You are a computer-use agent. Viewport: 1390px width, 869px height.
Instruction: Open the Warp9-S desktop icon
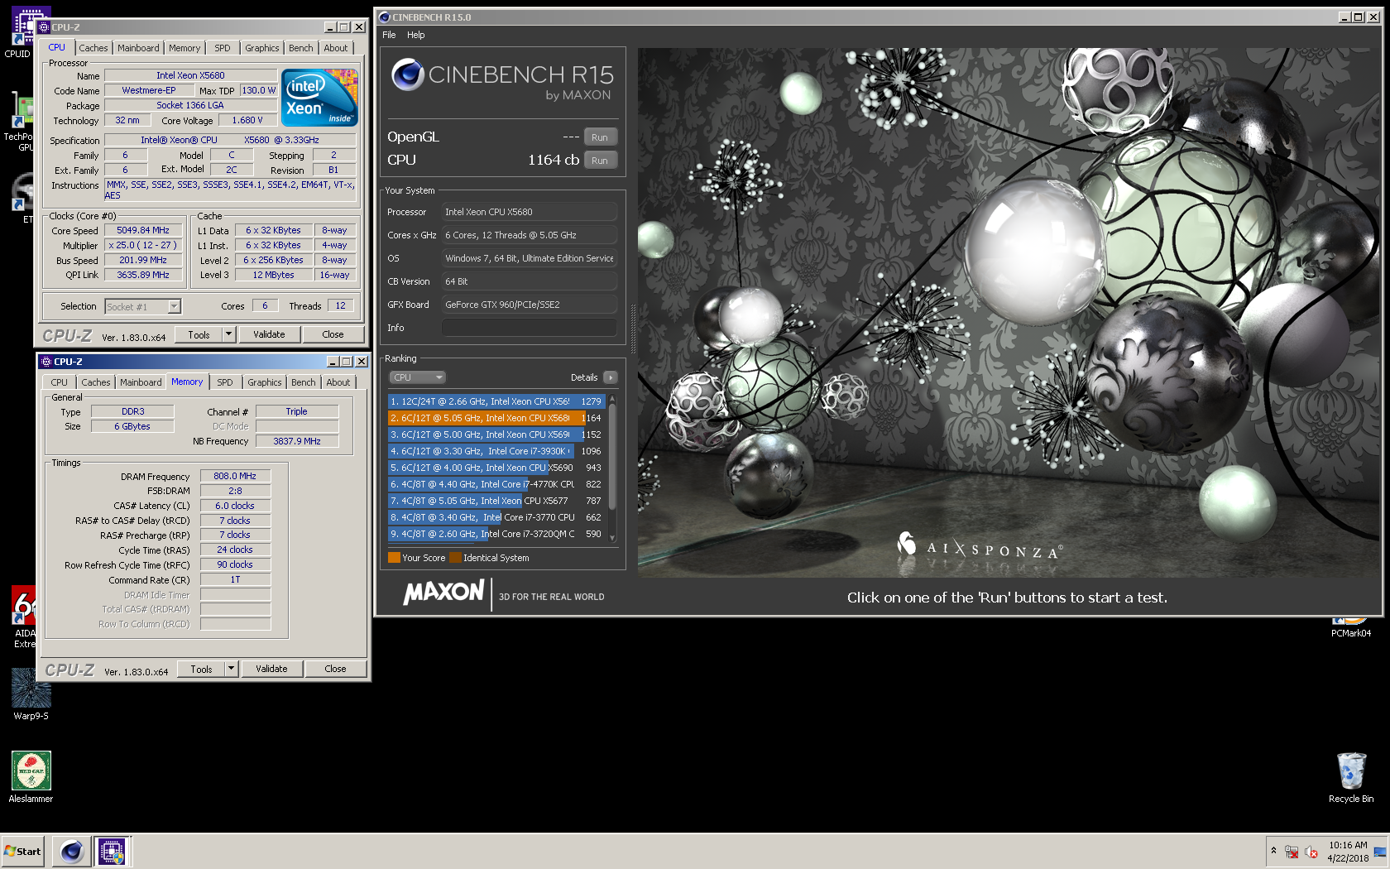click(x=31, y=694)
